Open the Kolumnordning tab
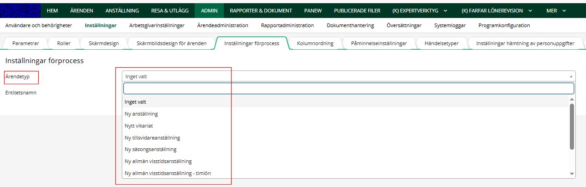The image size is (586, 187). click(x=314, y=43)
